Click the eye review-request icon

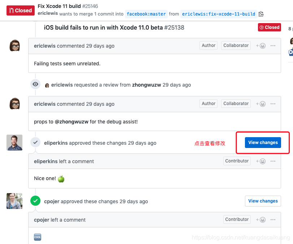coord(35,84)
